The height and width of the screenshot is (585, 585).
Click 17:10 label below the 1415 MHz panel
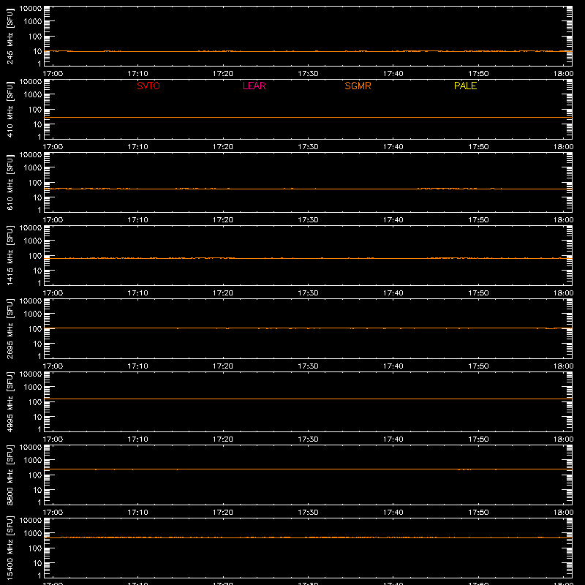(137, 293)
